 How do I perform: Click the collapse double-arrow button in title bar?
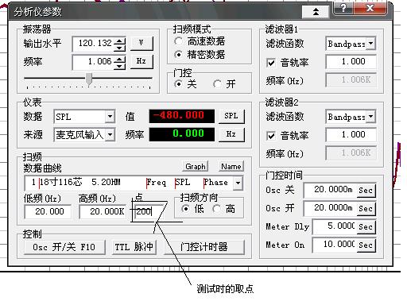(316, 12)
